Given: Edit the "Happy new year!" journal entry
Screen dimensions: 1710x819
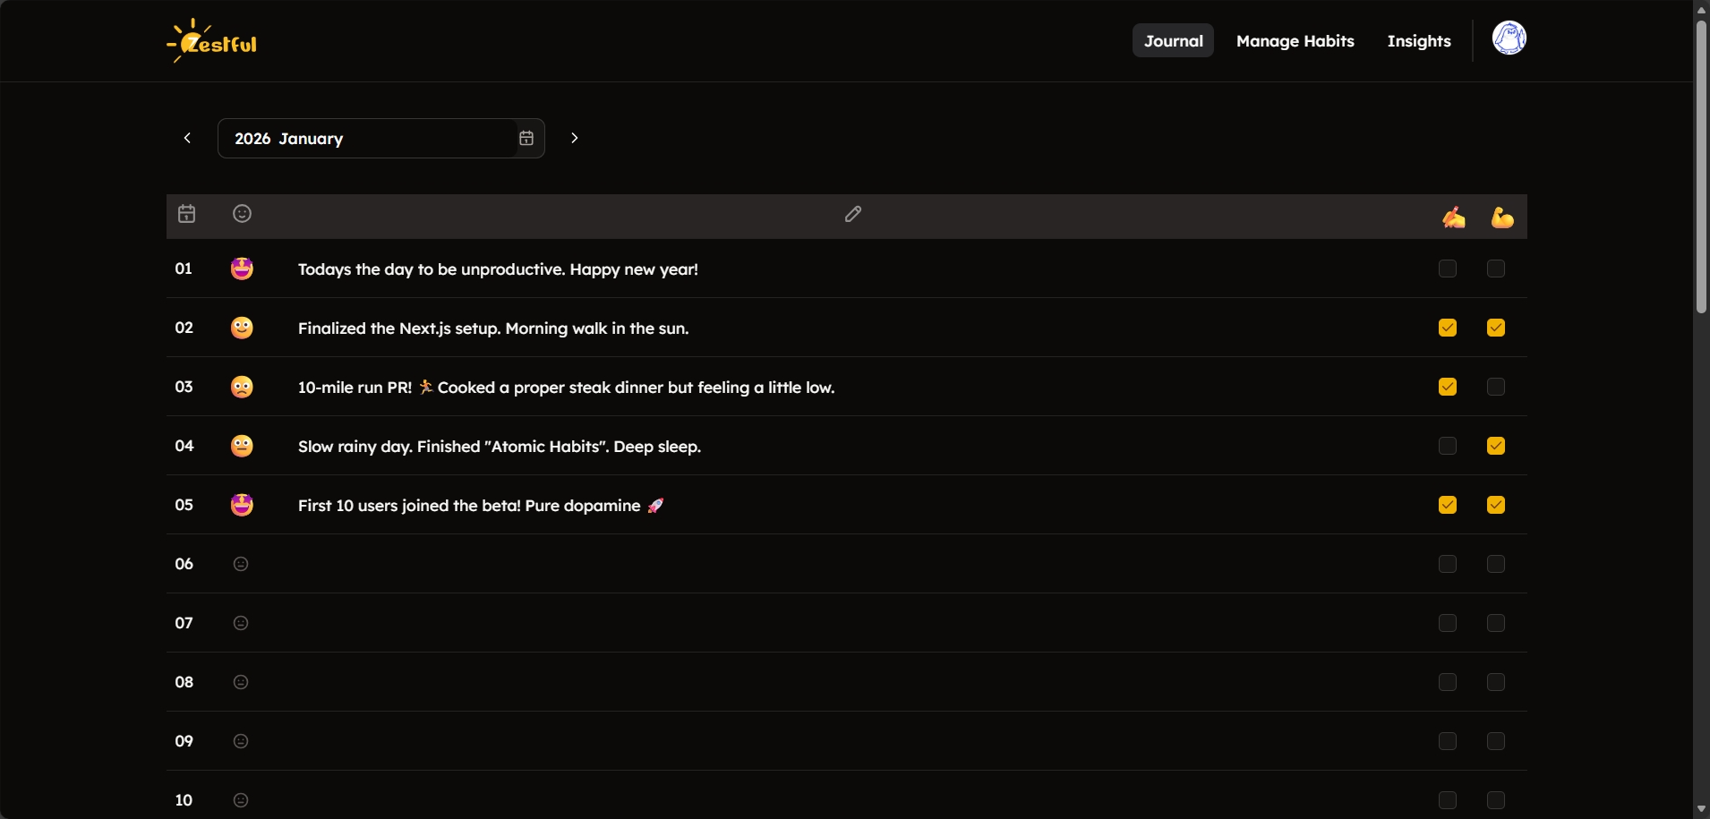Looking at the screenshot, I should [x=498, y=269].
